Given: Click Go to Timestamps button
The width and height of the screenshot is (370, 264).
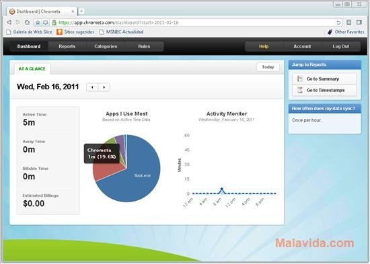Looking at the screenshot, I should pos(324,90).
